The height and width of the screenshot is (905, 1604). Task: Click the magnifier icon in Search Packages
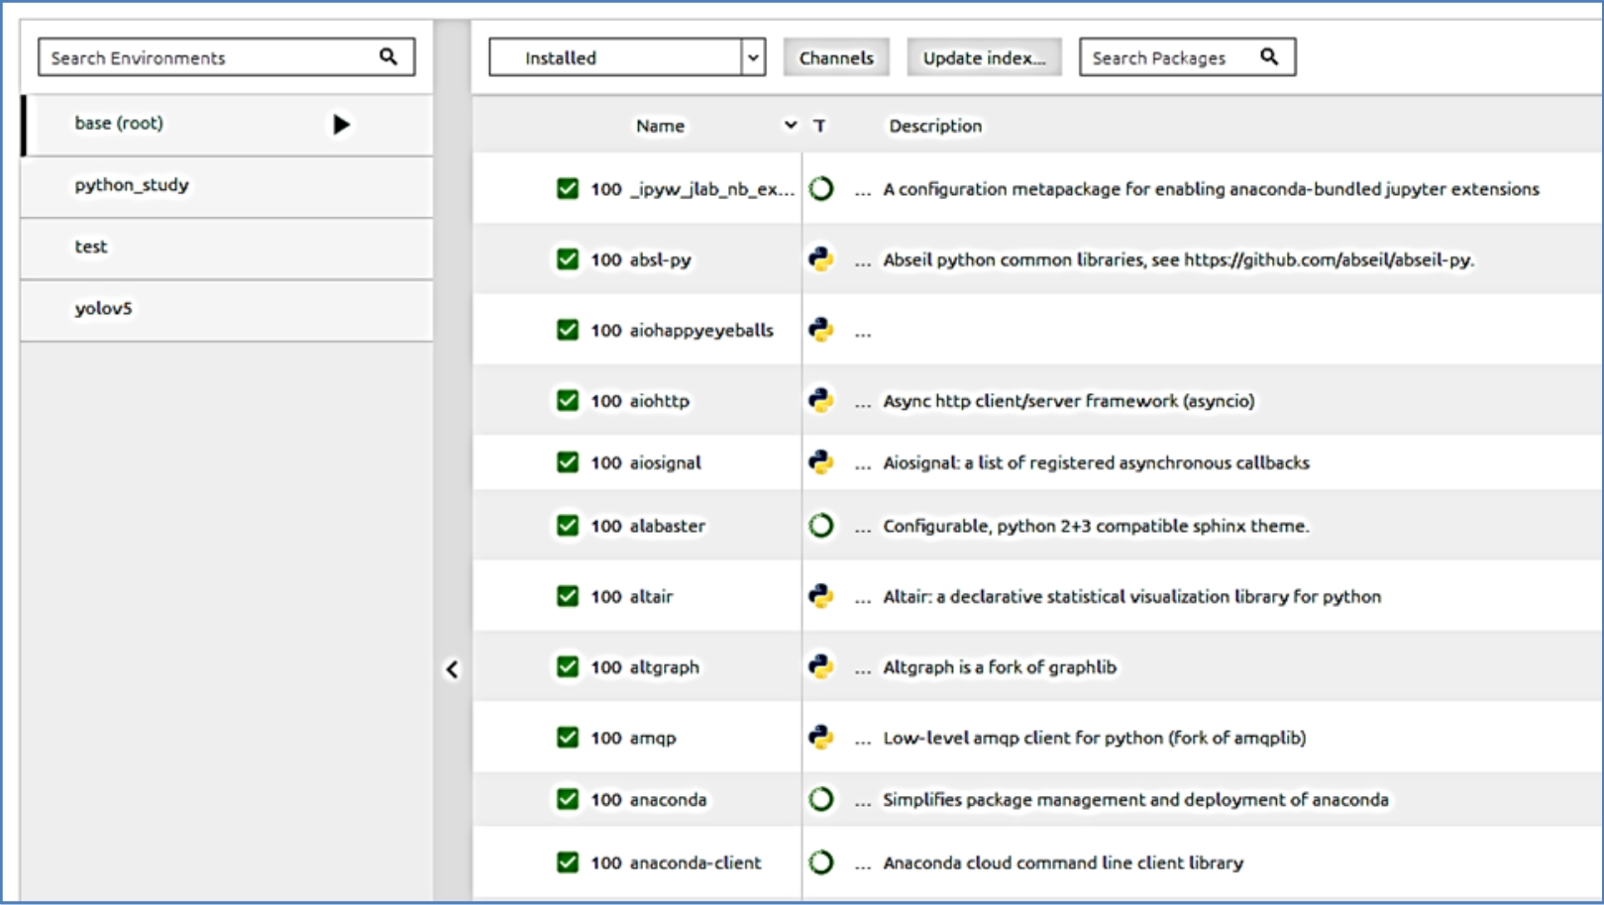(1269, 56)
